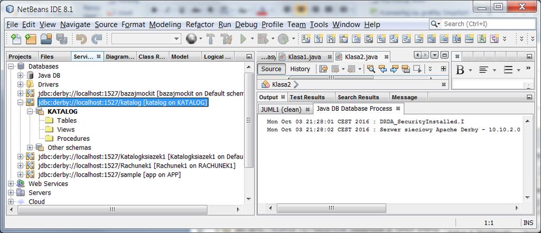Toggle Rectangular Selection icon in editor toolbar
This screenshot has width=541, height=233.
tap(417, 69)
